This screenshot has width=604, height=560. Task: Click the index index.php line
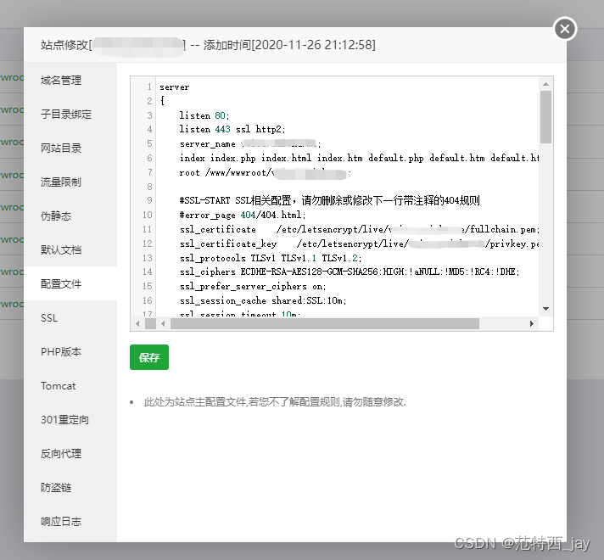click(359, 158)
